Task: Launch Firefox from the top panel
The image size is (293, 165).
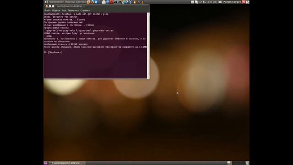Action: point(92,2)
